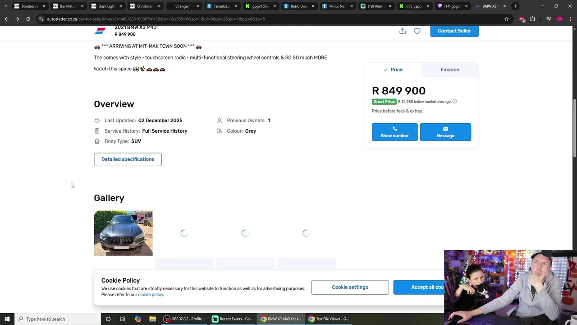
Task: Open the Windows Start menu
Action: click(x=7, y=319)
